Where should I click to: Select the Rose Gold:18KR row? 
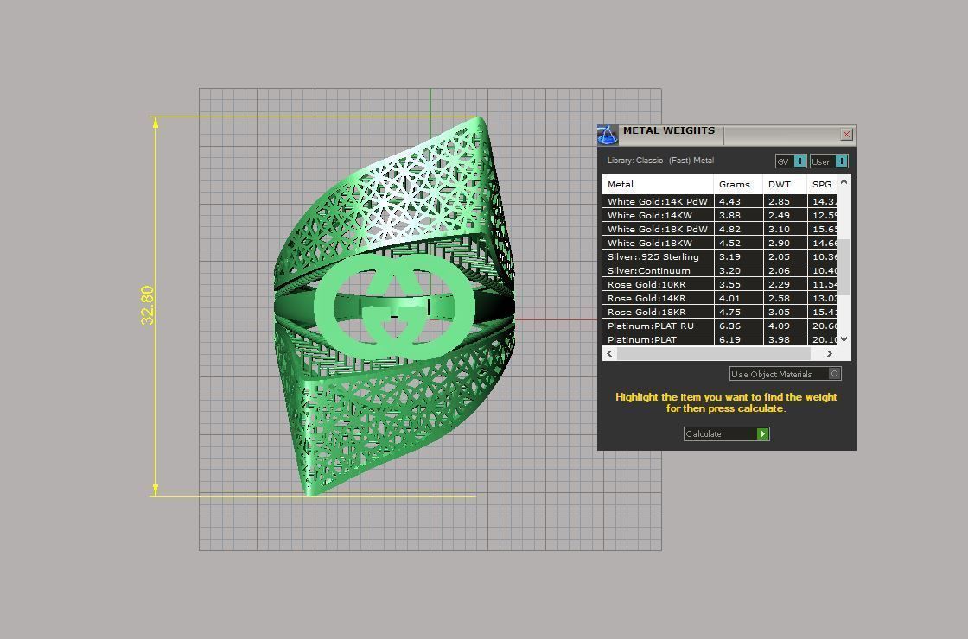719,312
